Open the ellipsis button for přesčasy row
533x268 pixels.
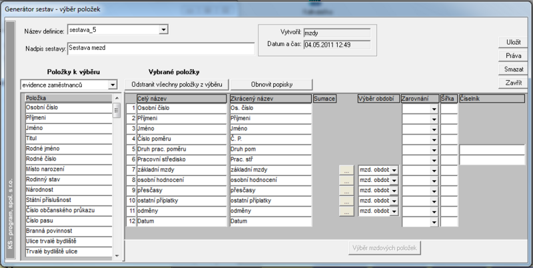[x=346, y=191]
